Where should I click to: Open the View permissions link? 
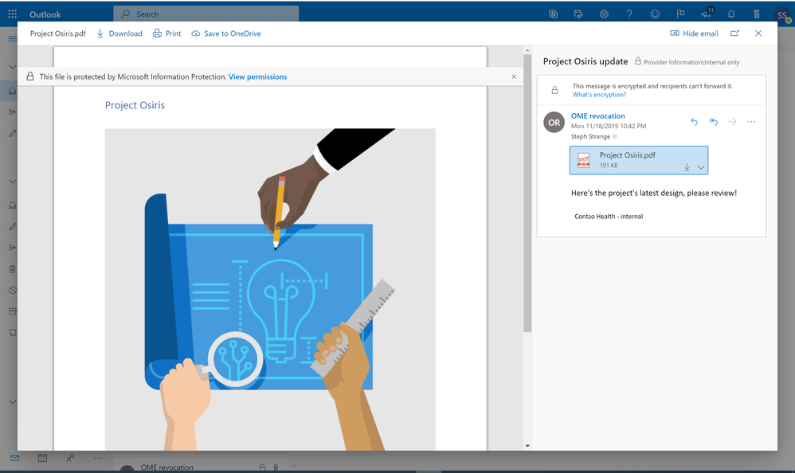257,76
